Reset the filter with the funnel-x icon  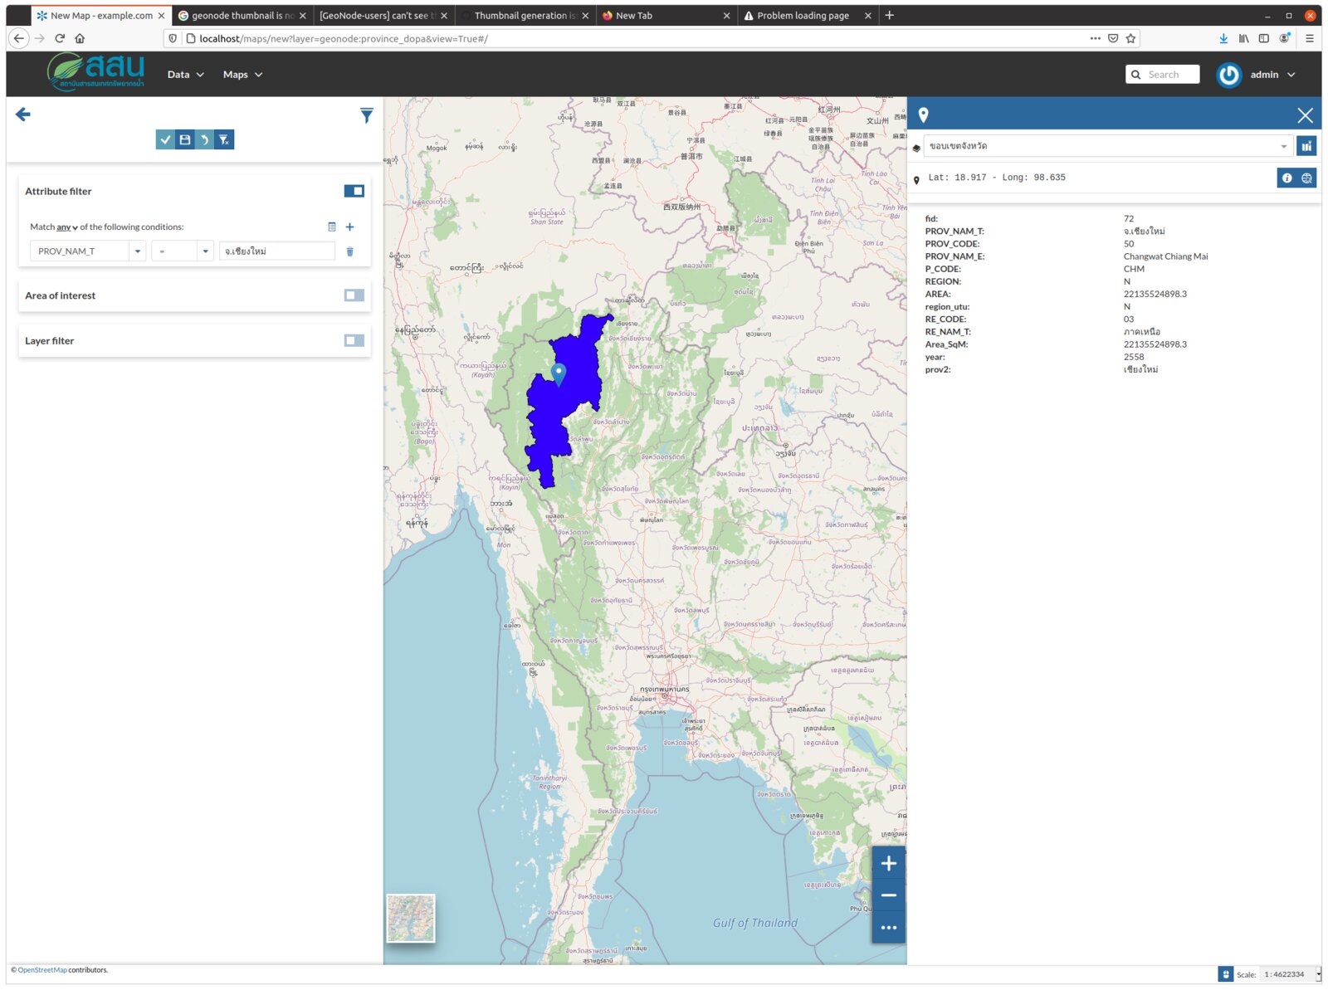(x=224, y=139)
